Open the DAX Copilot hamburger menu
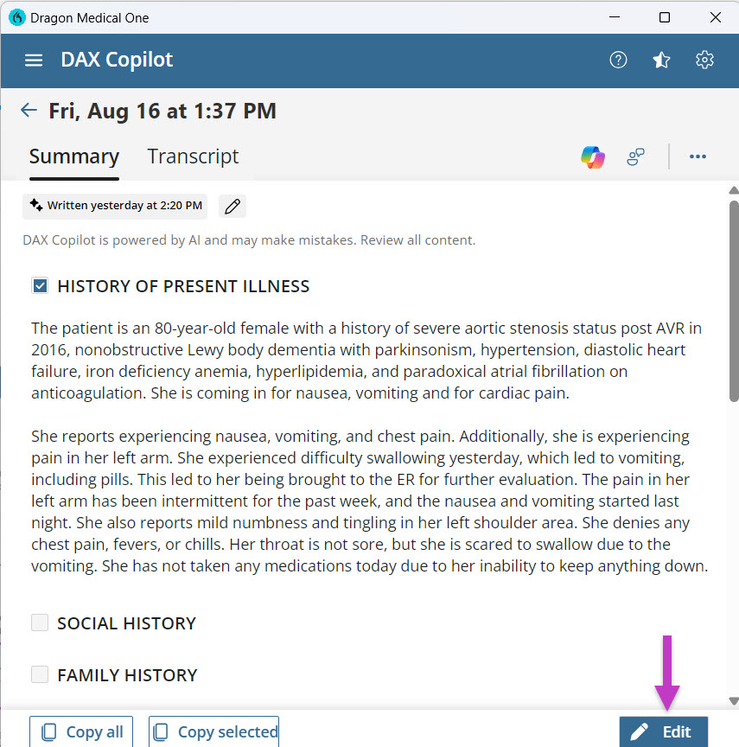 [33, 60]
